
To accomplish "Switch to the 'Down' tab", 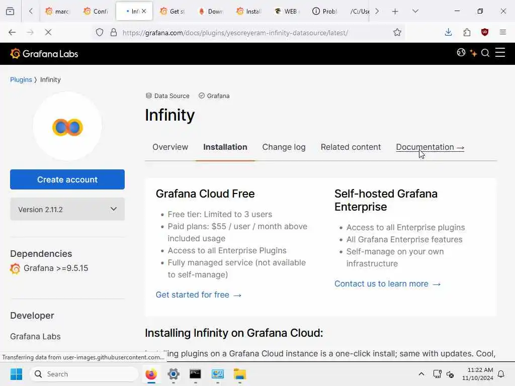I will coord(210,12).
